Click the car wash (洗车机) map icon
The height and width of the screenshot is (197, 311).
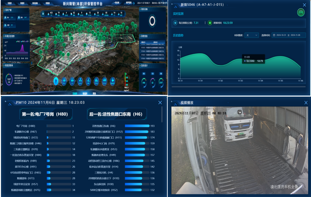click(97, 81)
